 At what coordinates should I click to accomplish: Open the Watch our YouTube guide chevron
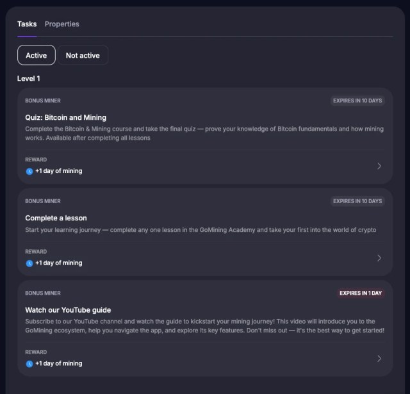coord(379,359)
